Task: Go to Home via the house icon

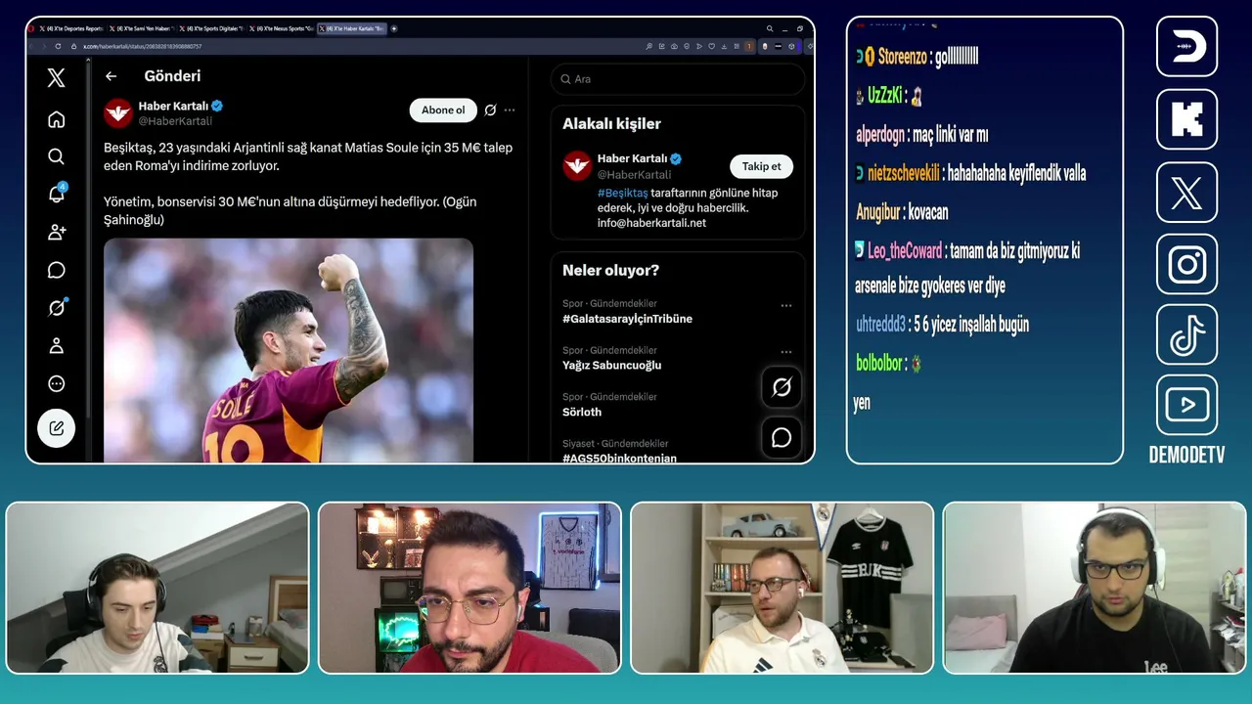Action: tap(56, 119)
